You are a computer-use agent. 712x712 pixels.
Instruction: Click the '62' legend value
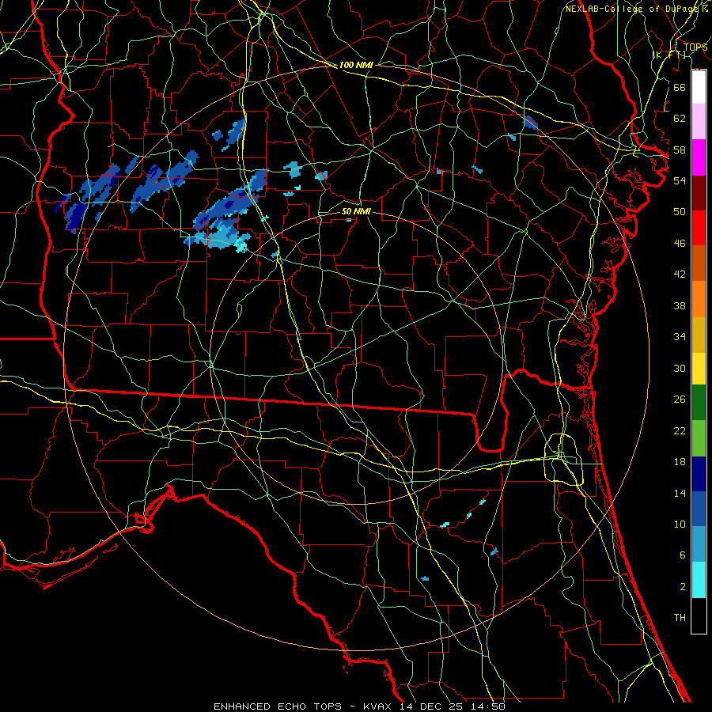(x=680, y=119)
